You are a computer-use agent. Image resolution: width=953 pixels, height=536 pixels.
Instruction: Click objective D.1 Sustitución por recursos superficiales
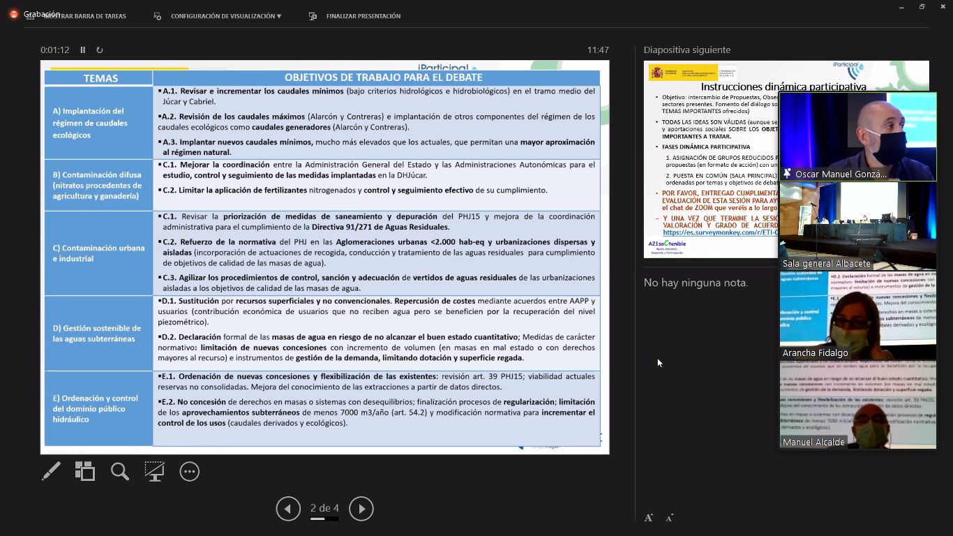coord(377,311)
